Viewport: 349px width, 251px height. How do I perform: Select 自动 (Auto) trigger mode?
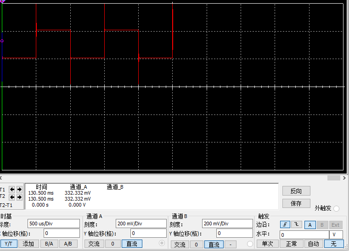point(314,244)
